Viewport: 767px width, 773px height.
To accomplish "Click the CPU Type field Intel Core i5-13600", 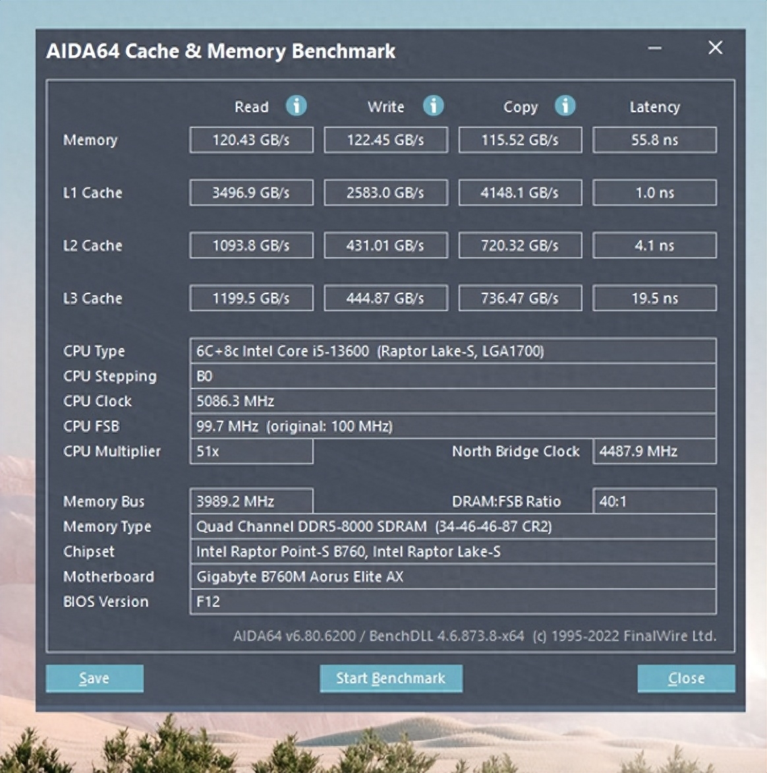I will tap(453, 351).
